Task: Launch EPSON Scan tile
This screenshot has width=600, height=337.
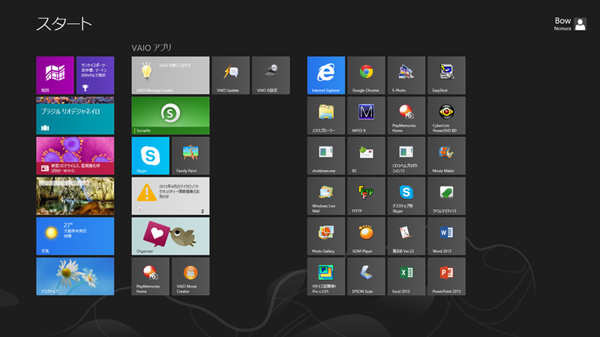Action: [x=366, y=276]
